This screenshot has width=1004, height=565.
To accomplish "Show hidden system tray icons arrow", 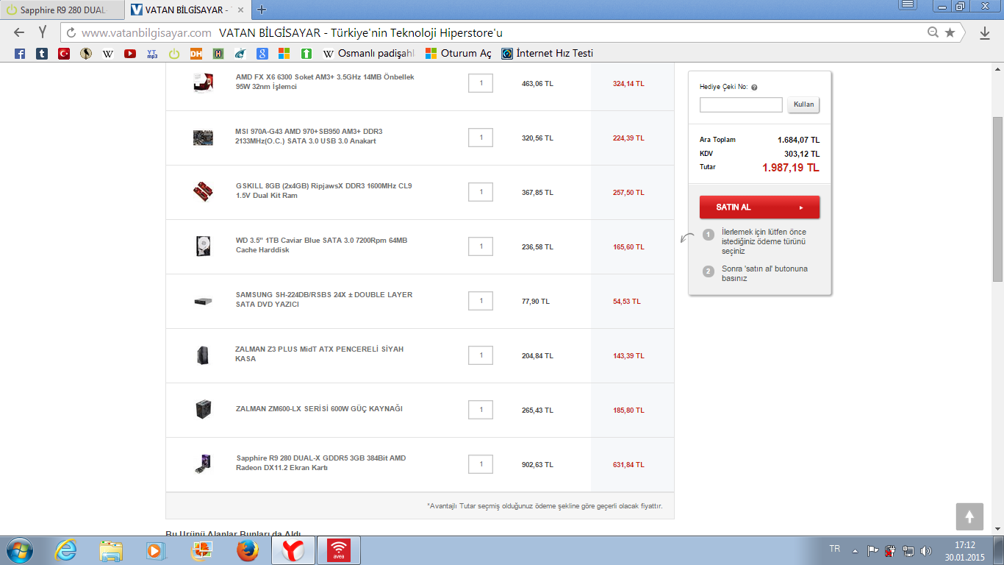I will [x=855, y=550].
